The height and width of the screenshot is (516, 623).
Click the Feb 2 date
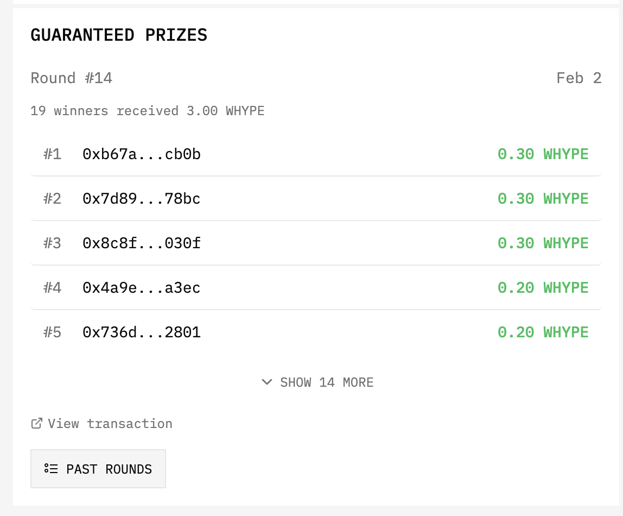[x=578, y=78]
